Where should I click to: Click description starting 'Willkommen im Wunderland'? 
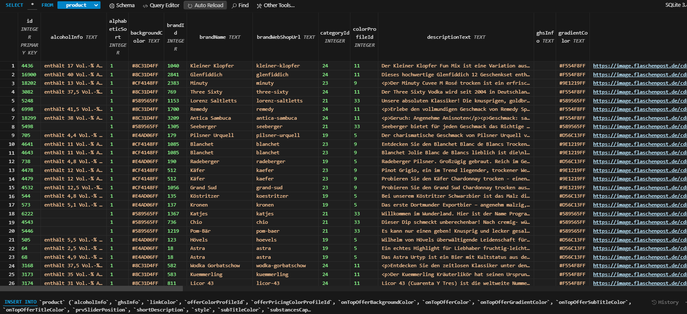[456, 214]
